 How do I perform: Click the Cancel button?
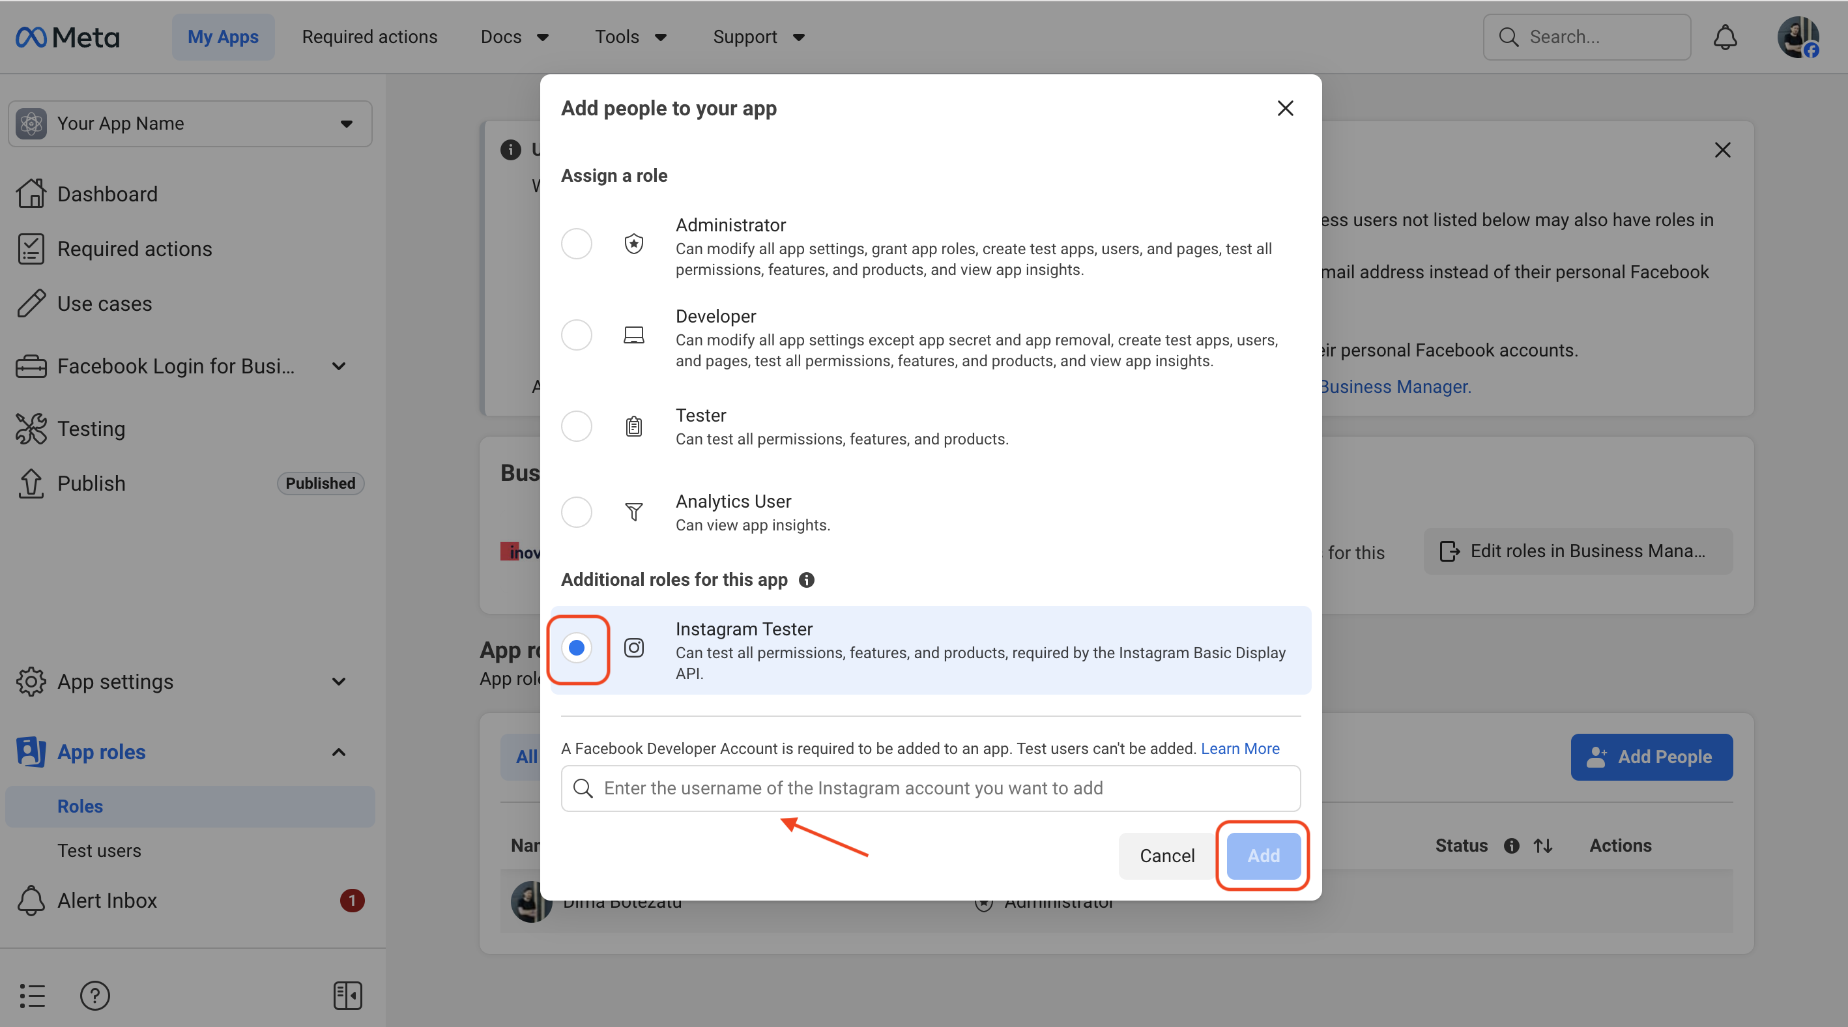(1166, 856)
